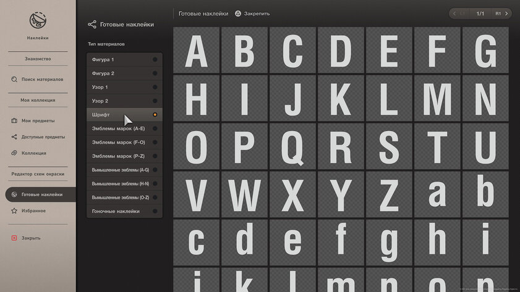Viewport: 520px width, 292px height.
Task: Open Доступные предметы share icon
Action: pyautogui.click(x=14, y=136)
